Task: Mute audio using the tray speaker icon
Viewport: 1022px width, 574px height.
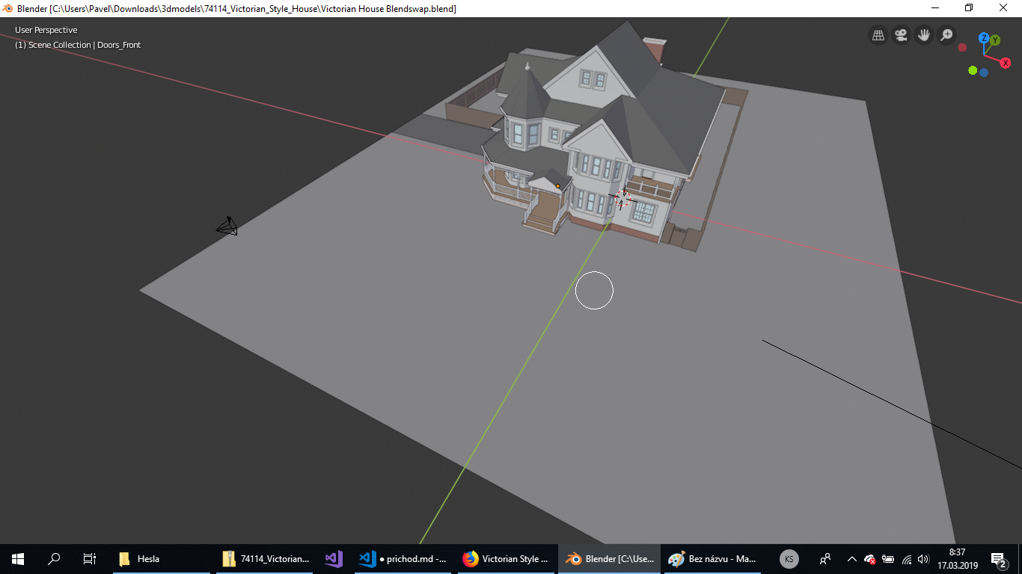Action: point(922,558)
